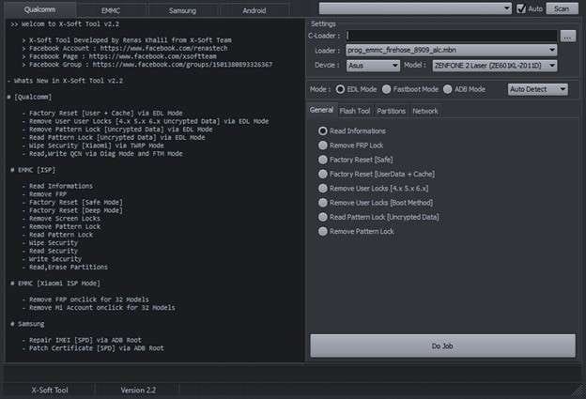The image size is (586, 399).
Task: Open the Android tab
Action: [x=254, y=10]
